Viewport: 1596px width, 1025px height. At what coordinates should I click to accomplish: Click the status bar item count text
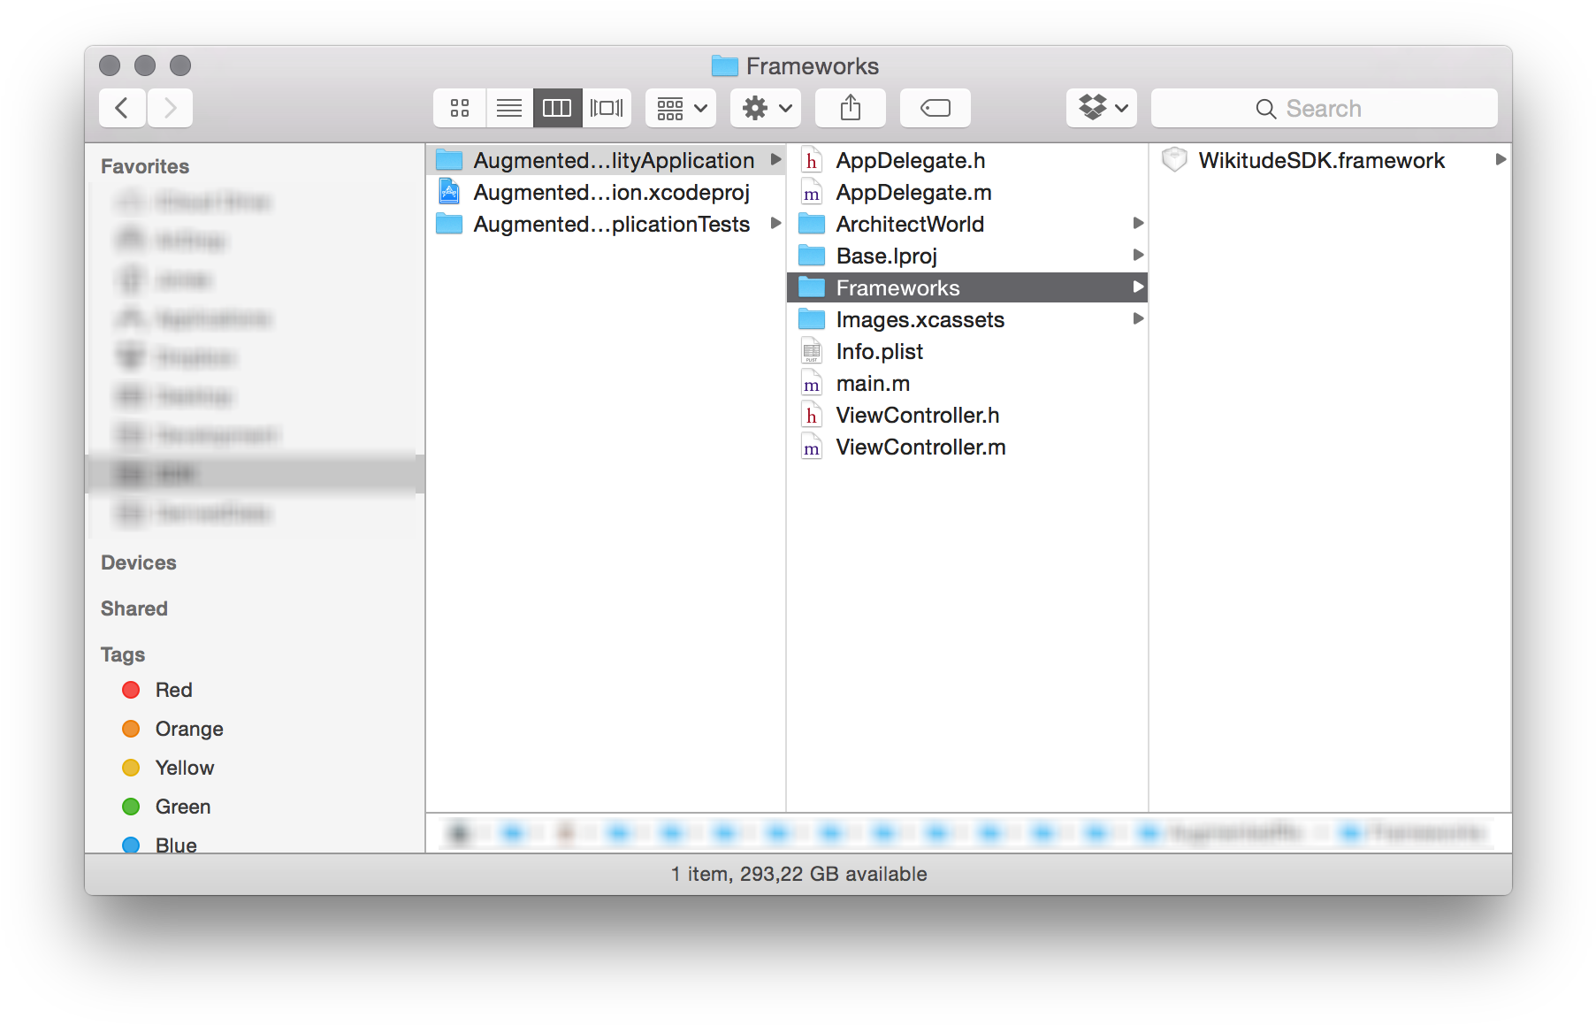(x=798, y=874)
